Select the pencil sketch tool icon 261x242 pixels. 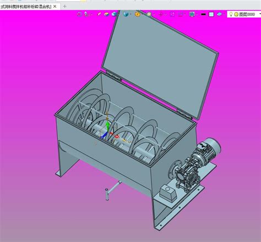(99, 14)
